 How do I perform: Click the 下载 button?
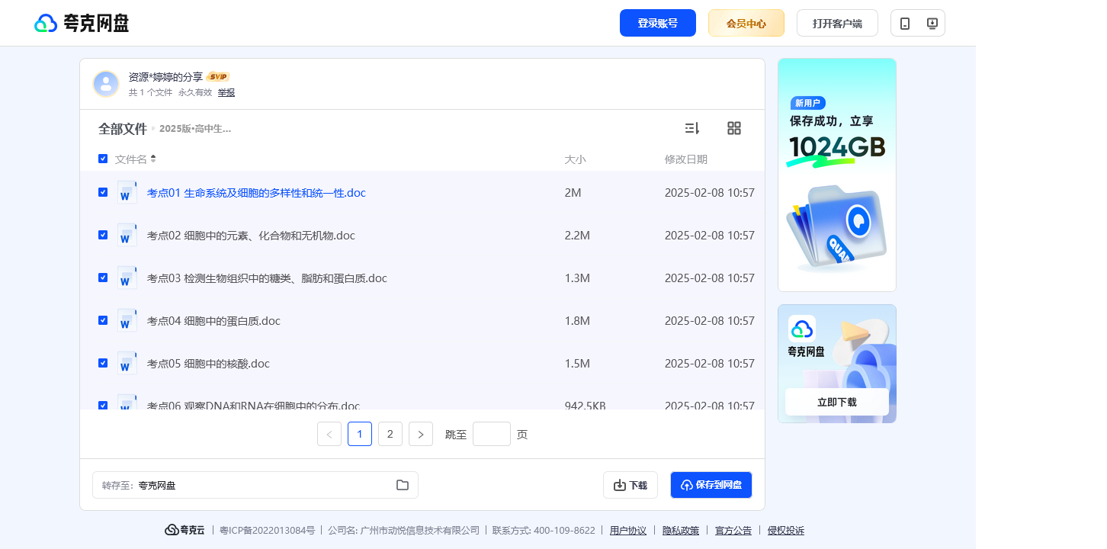pos(631,485)
